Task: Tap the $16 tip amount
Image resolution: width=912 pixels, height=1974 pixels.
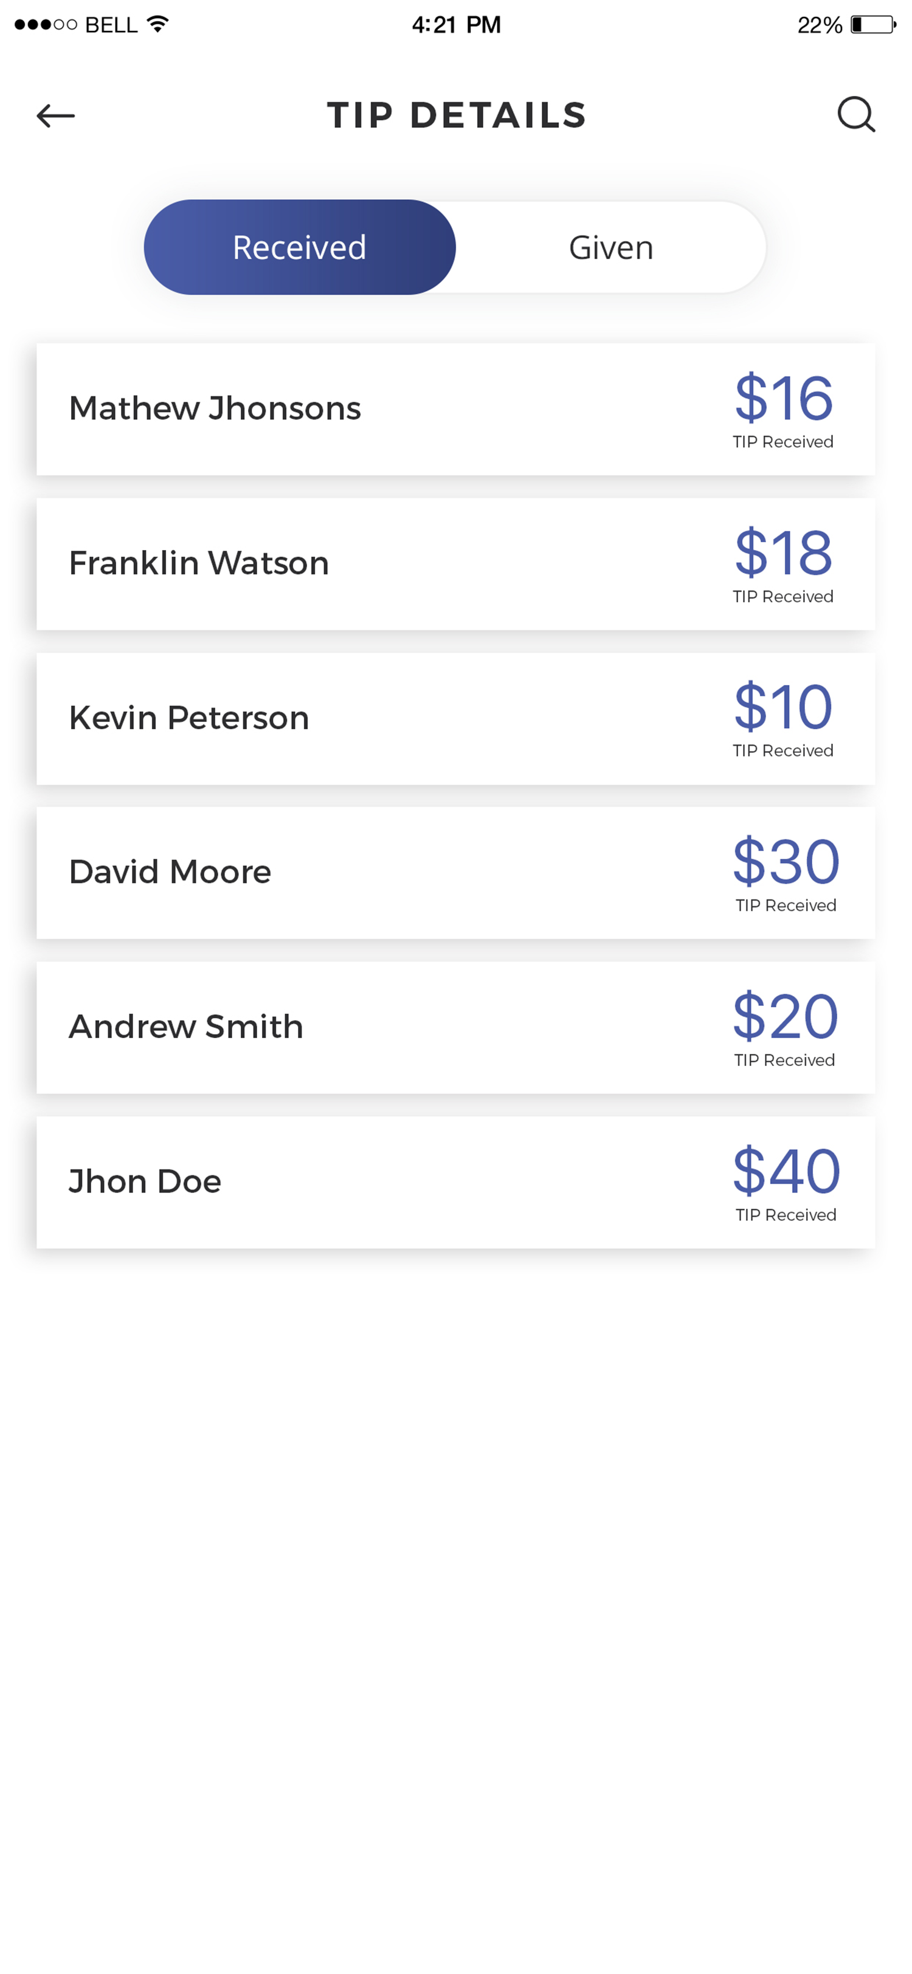Action: pyautogui.click(x=783, y=397)
